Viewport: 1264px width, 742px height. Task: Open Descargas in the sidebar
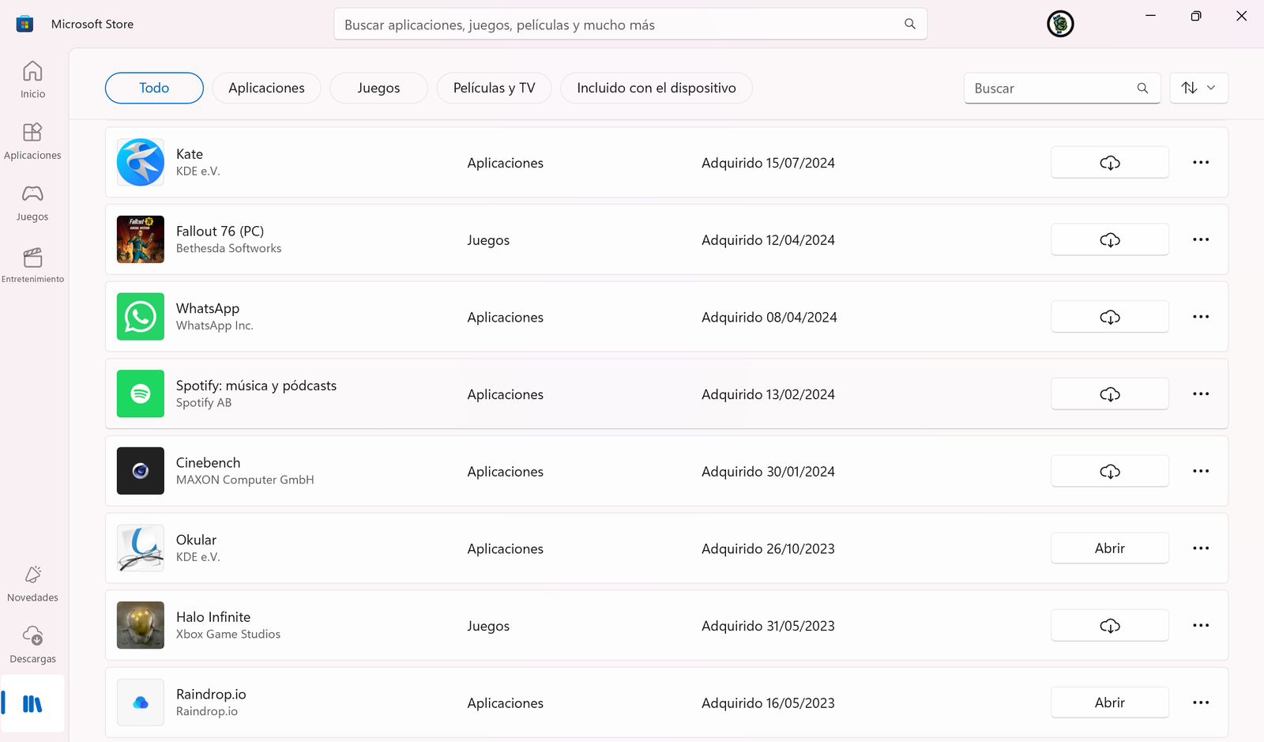32,645
